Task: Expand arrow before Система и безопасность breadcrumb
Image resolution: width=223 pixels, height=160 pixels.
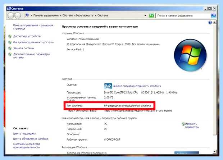Action: coord(60,15)
